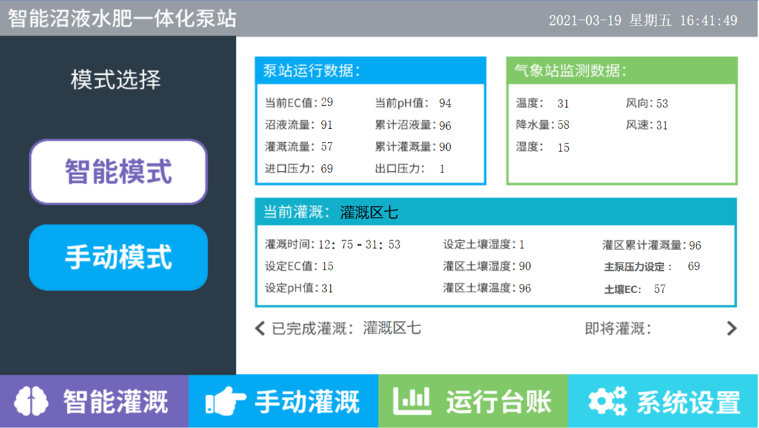Go to previous irrigation zone with left chevron

pos(260,328)
